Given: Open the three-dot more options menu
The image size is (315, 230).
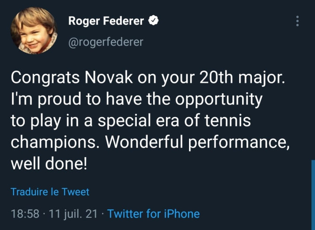Looking at the screenshot, I should click(x=297, y=21).
